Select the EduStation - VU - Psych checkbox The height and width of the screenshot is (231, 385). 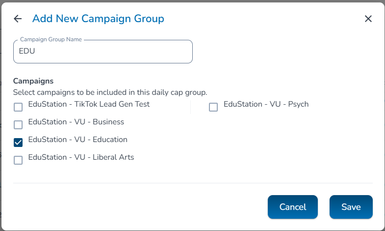213,107
